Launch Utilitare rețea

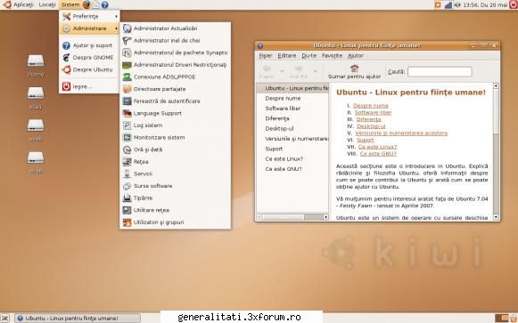[175, 210]
